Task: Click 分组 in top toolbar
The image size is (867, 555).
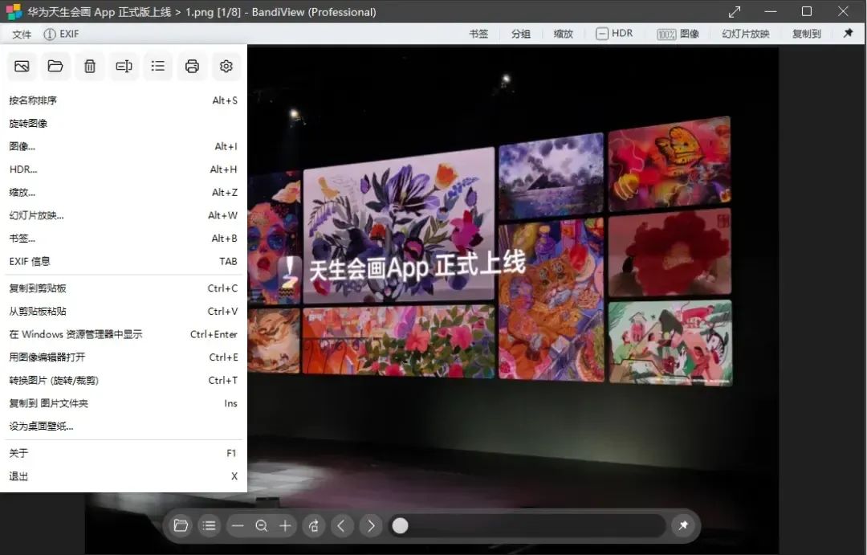Action: [520, 34]
